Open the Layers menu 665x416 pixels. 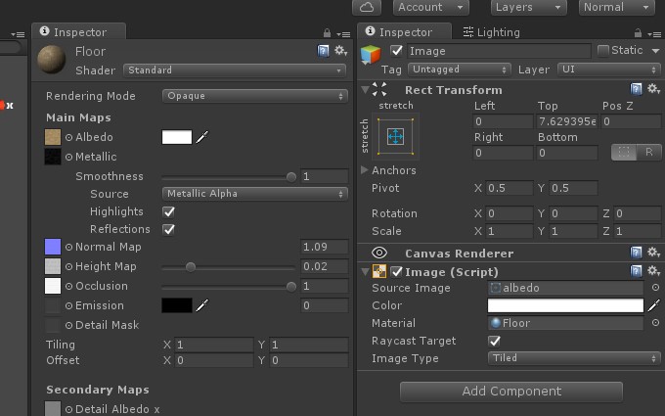click(528, 7)
